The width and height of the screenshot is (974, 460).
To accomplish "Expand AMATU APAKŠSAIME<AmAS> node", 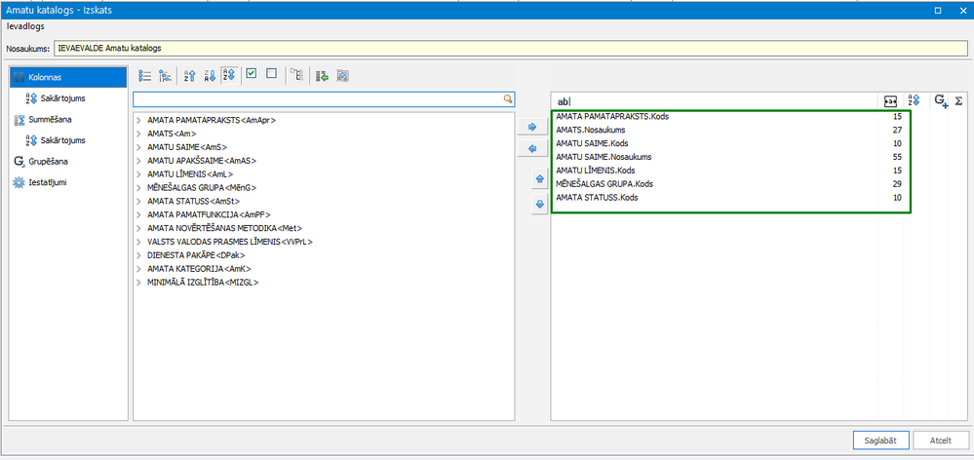I will coord(138,161).
